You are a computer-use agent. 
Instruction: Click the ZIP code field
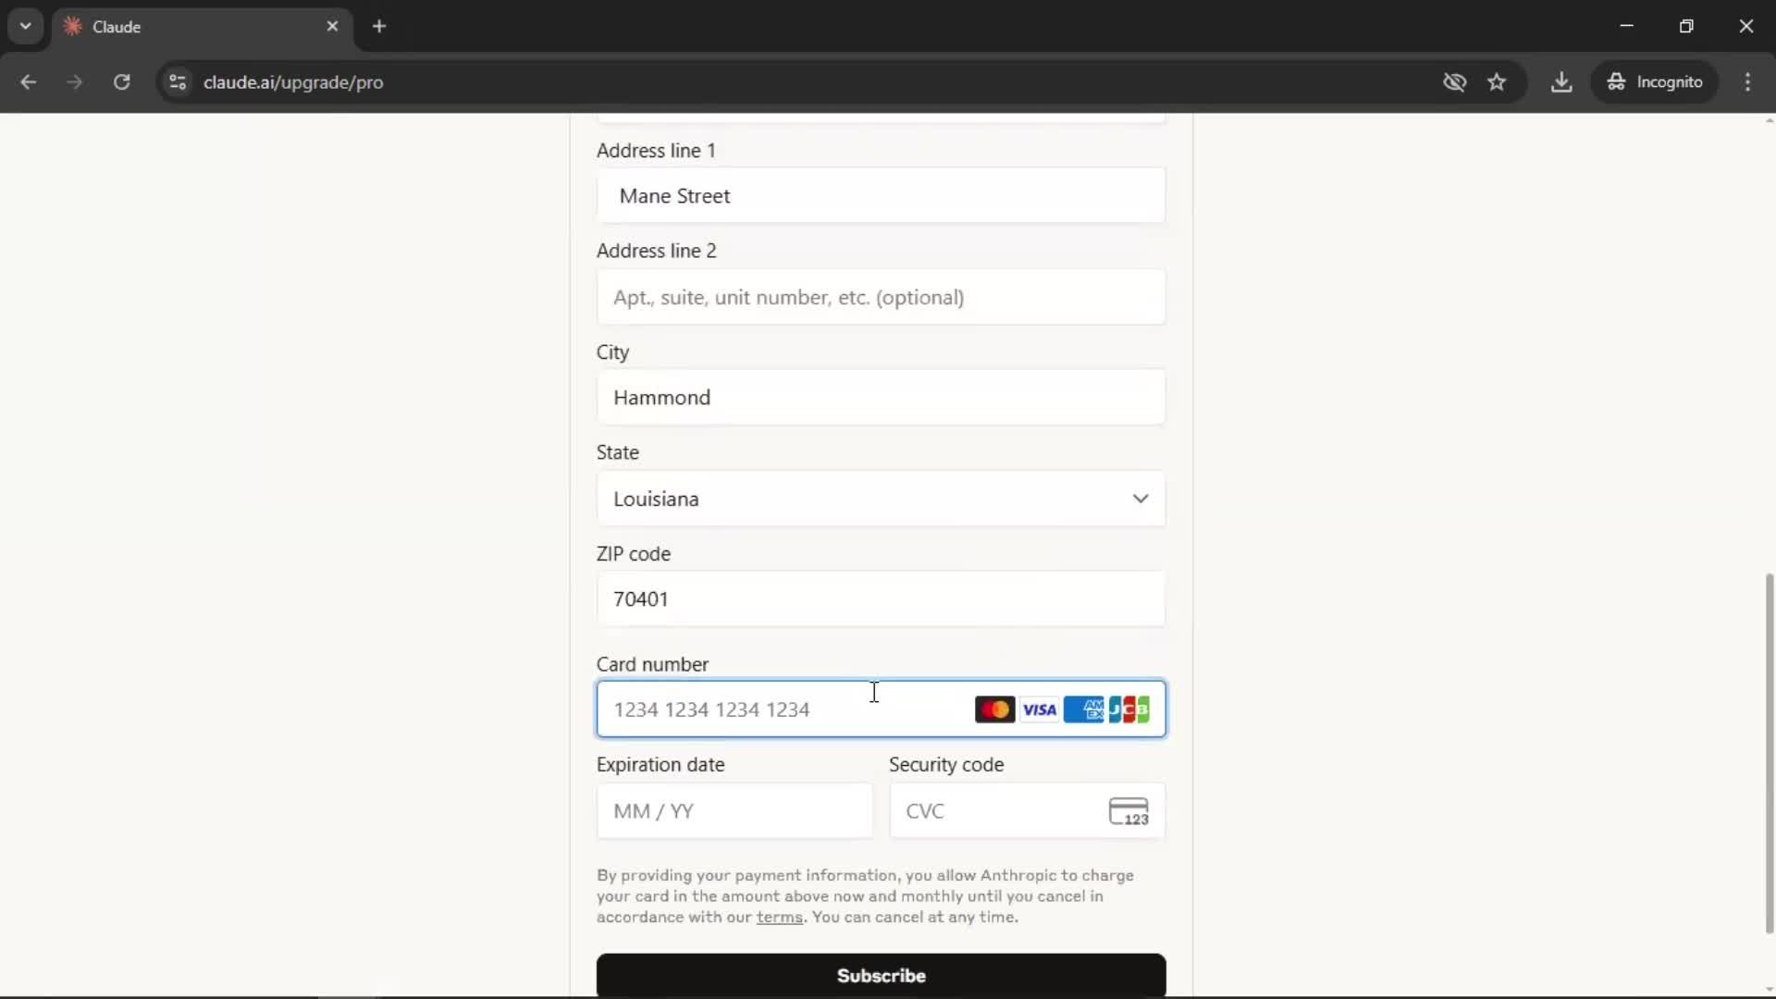pyautogui.click(x=881, y=598)
